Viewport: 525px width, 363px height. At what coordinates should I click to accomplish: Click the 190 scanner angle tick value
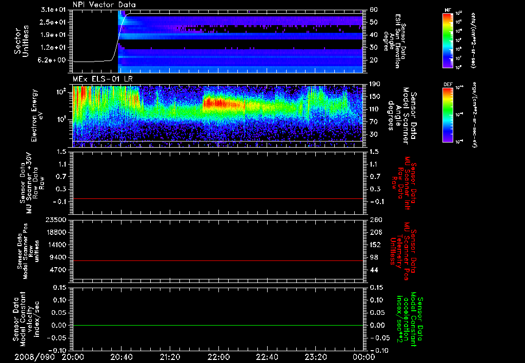tap(374, 84)
